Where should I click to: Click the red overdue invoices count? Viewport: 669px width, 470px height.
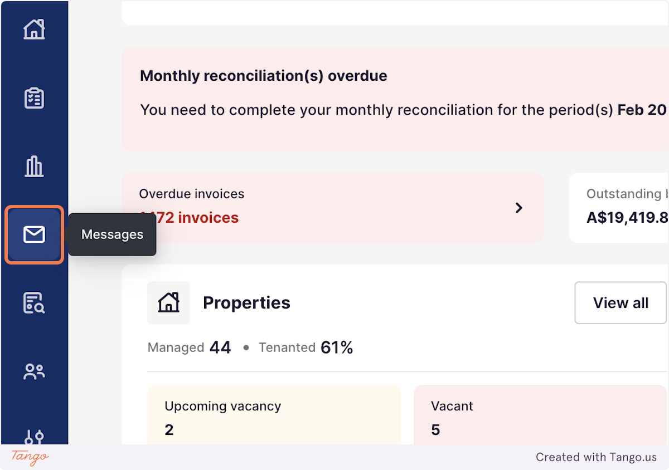[189, 218]
